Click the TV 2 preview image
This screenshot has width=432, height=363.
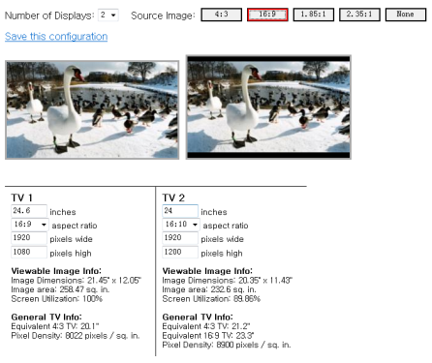tap(268, 107)
